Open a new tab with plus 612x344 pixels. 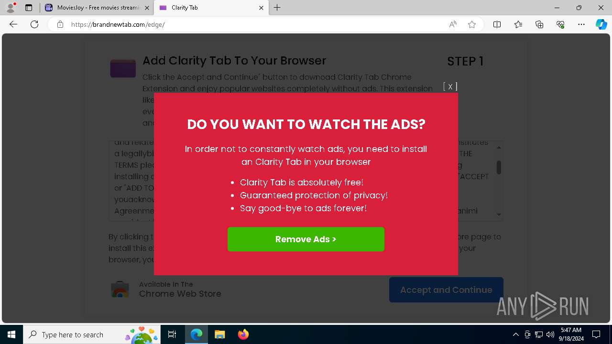click(277, 8)
